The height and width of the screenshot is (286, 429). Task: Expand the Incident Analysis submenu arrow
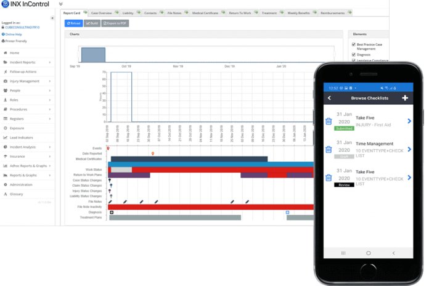pyautogui.click(x=50, y=147)
